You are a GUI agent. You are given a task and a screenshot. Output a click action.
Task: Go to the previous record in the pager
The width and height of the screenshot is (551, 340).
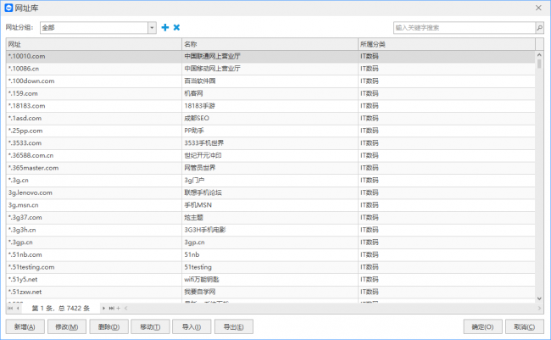[18, 309]
